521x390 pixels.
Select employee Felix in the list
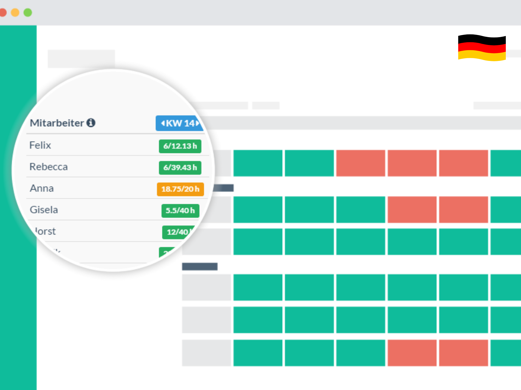(40, 145)
